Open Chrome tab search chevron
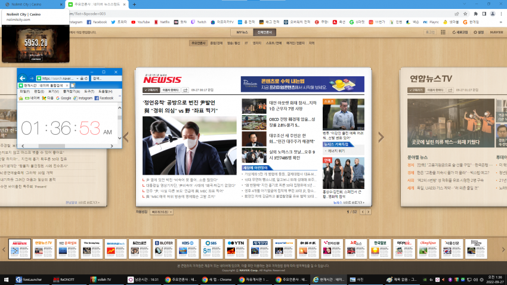The height and width of the screenshot is (285, 507). (465, 4)
